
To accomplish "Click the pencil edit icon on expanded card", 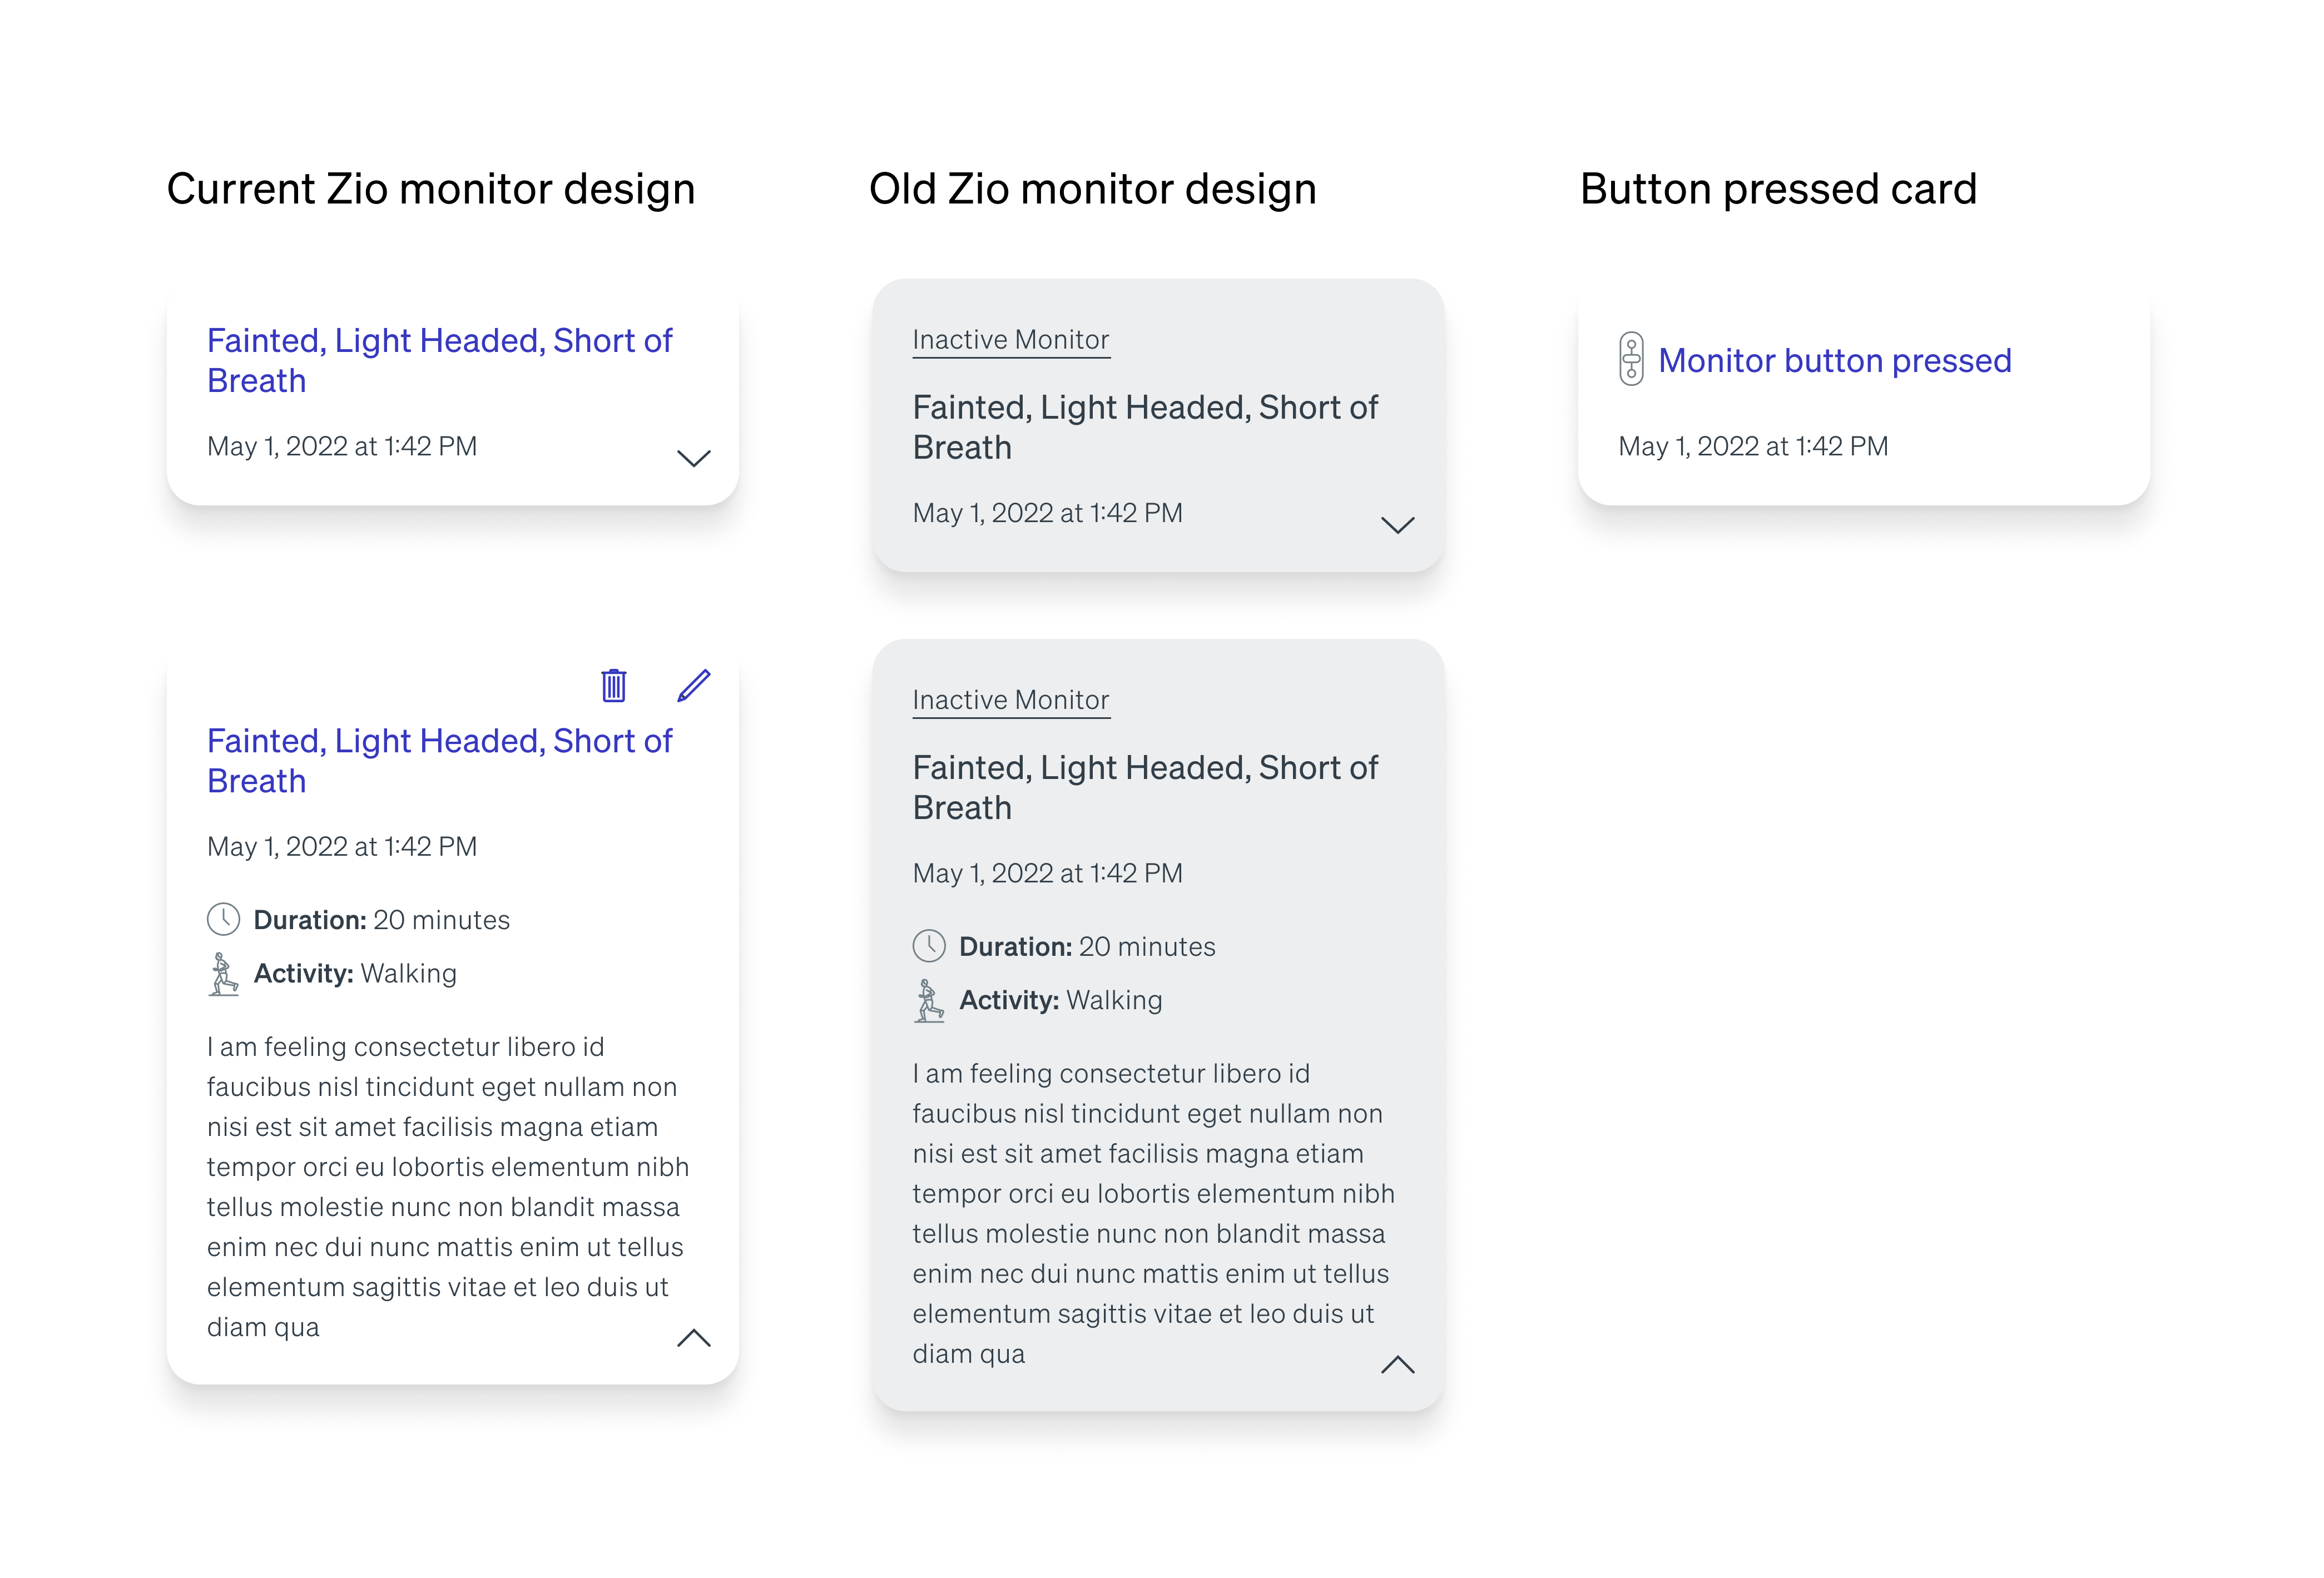I will point(693,685).
